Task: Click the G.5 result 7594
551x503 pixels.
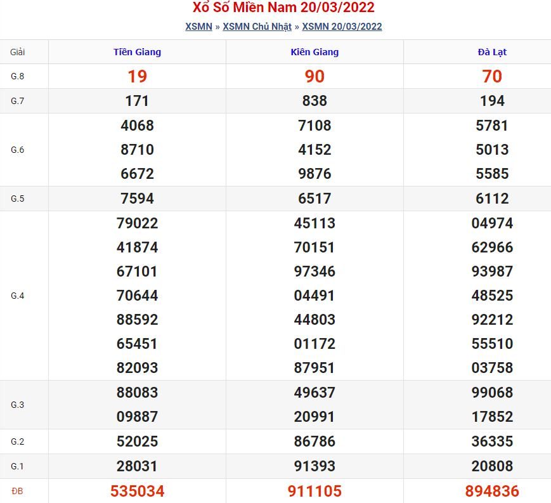Action: pyautogui.click(x=137, y=199)
